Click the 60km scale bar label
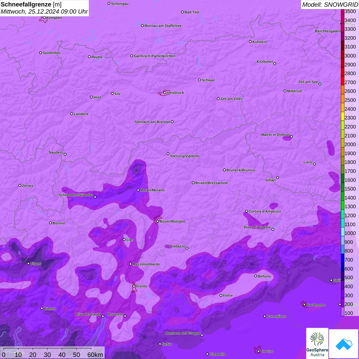Image resolution: width=359 pixels, height=359 pixels. (95, 355)
